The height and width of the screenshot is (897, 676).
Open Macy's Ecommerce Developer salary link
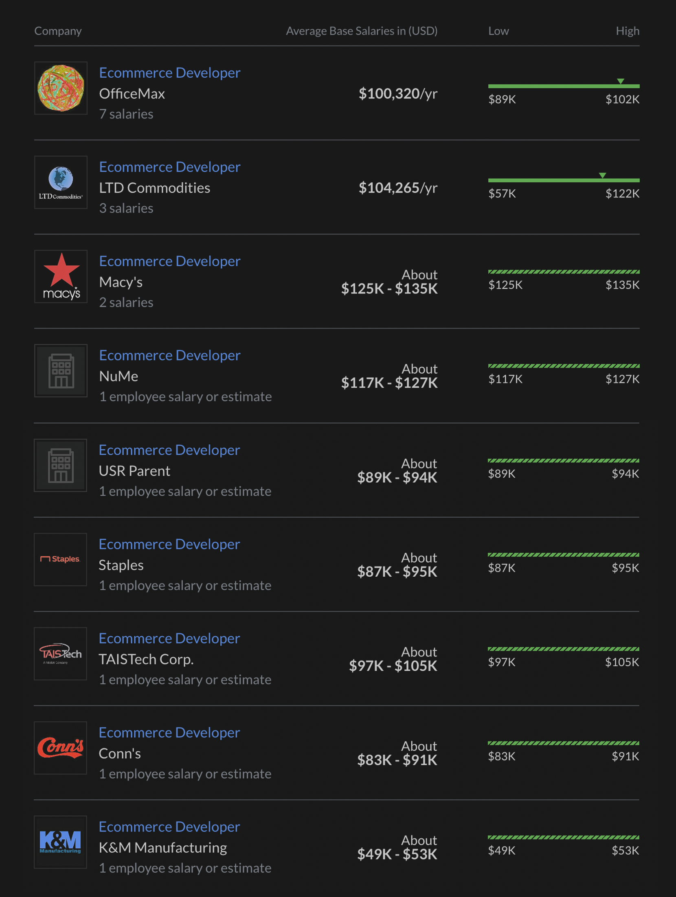coord(169,261)
